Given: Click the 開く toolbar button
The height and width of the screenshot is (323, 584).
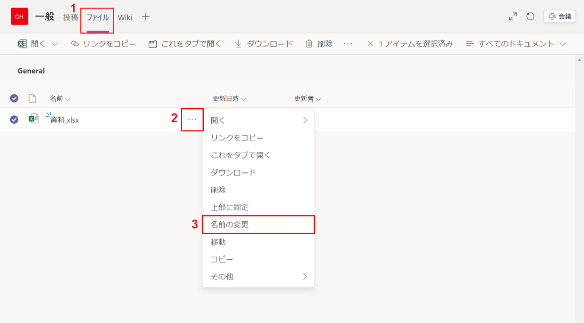Looking at the screenshot, I should 32,44.
